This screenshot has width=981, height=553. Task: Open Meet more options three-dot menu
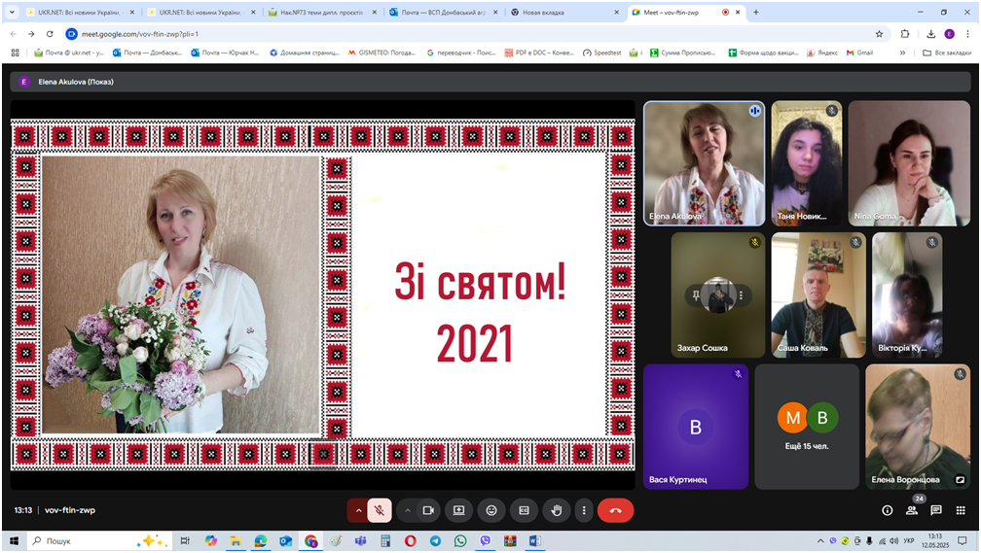(584, 510)
